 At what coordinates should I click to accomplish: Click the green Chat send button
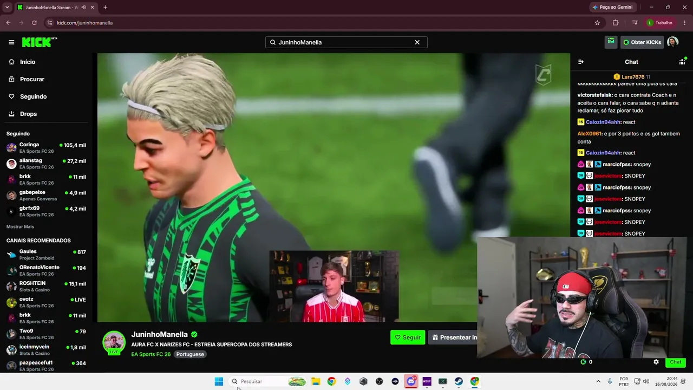click(676, 362)
